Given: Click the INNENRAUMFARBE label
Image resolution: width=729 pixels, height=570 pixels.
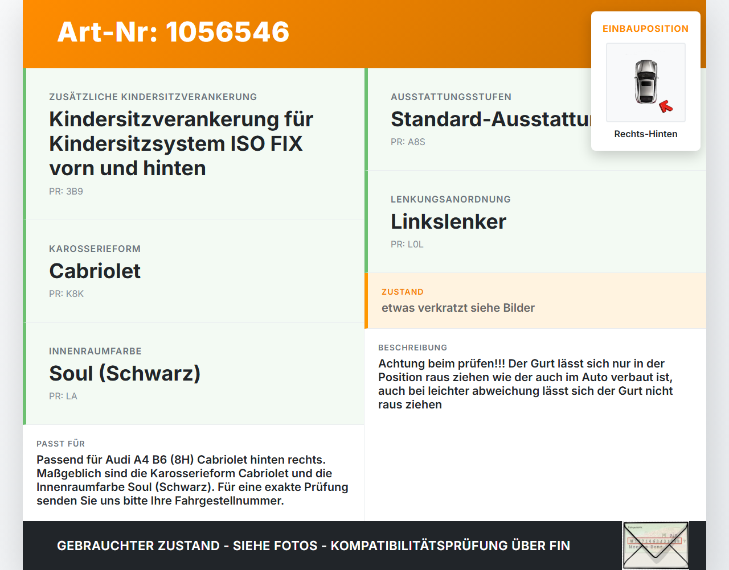Looking at the screenshot, I should click(95, 351).
